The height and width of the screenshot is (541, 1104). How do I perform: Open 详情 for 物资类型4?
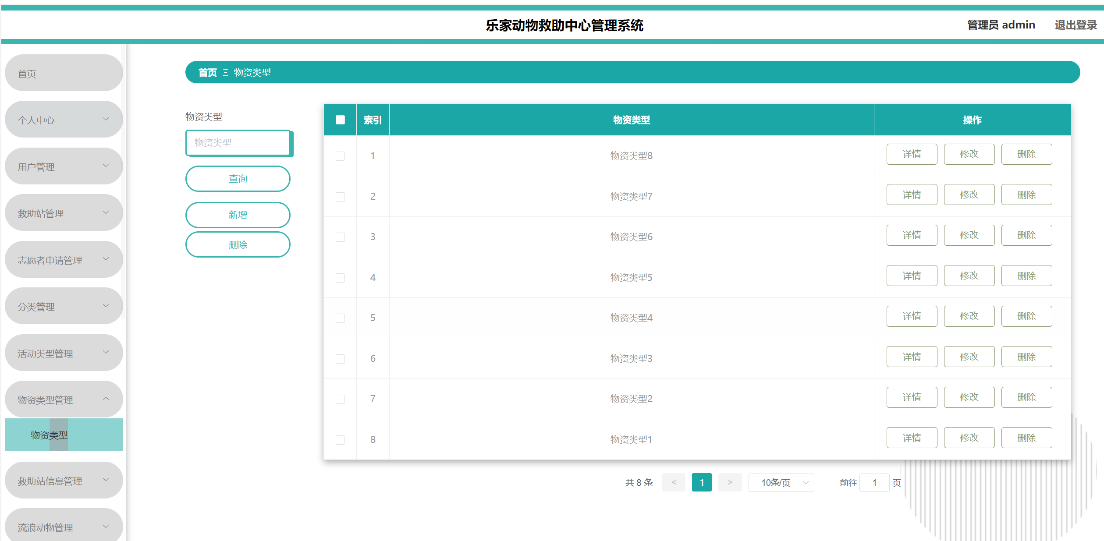[912, 316]
